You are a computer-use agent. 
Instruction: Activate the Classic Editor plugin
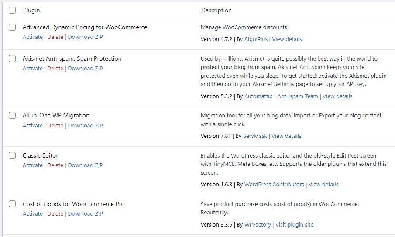(x=33, y=165)
